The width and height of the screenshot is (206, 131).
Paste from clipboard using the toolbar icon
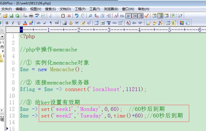(x=63, y=16)
